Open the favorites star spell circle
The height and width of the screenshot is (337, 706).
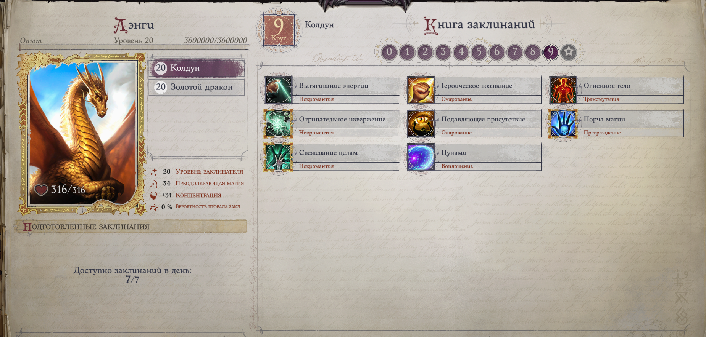(569, 52)
